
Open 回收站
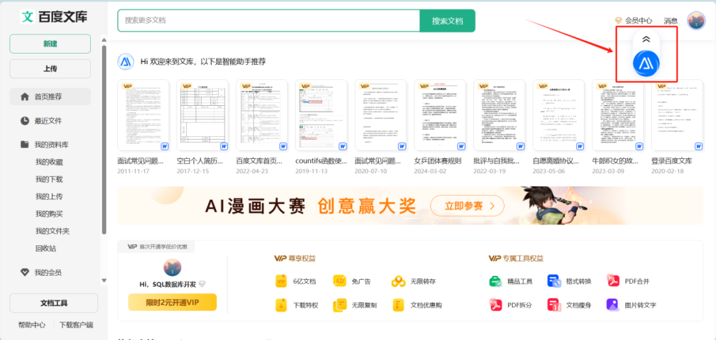(46, 249)
